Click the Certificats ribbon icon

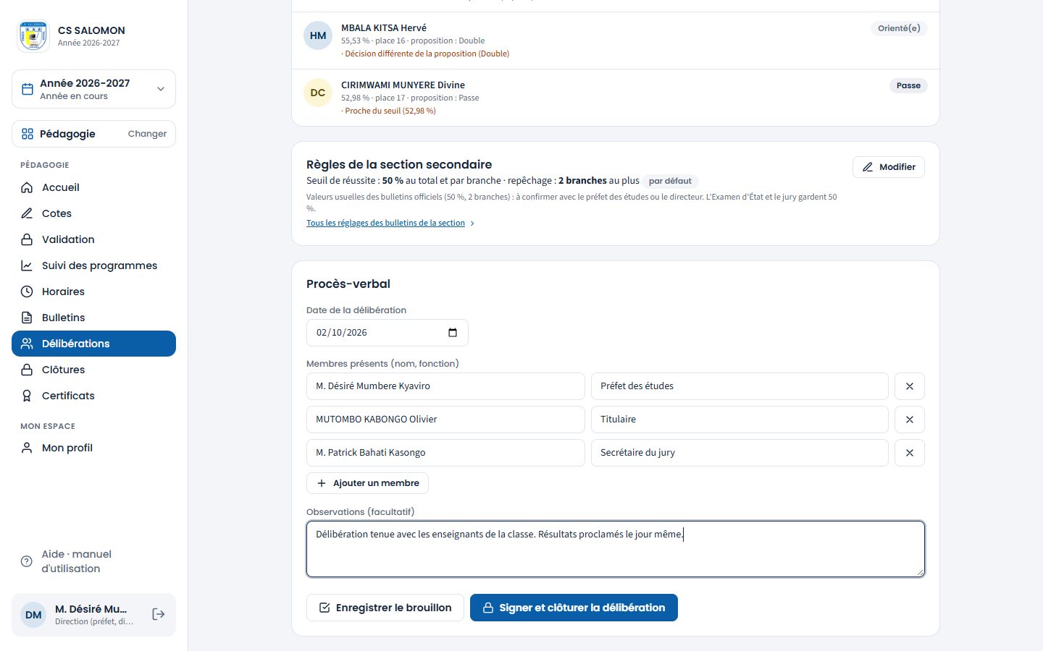point(27,396)
